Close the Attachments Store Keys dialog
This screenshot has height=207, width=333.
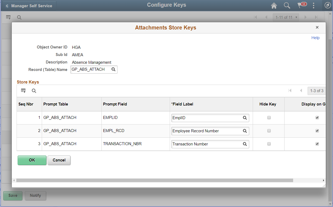[x=317, y=27]
